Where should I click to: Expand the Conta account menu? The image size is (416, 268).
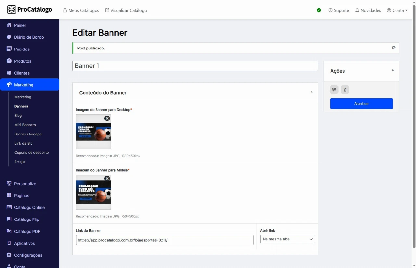[397, 10]
